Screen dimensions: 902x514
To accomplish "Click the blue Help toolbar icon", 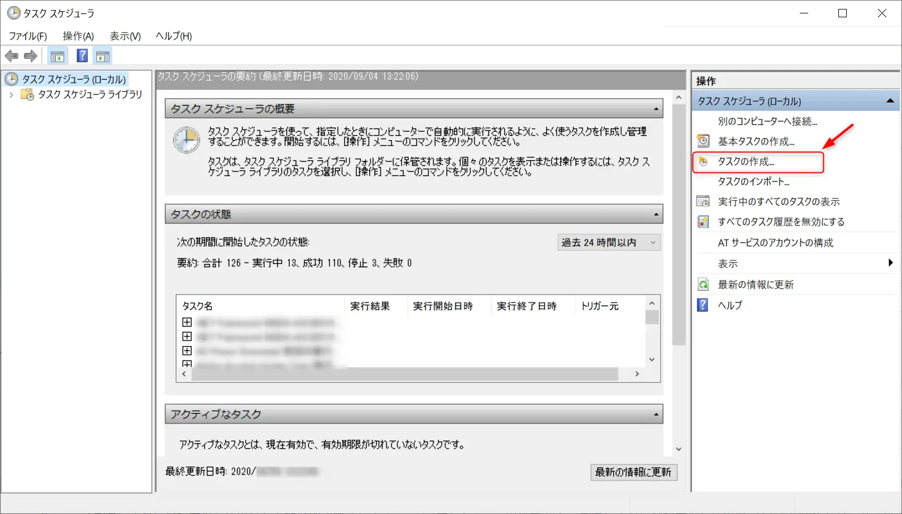I will (82, 56).
